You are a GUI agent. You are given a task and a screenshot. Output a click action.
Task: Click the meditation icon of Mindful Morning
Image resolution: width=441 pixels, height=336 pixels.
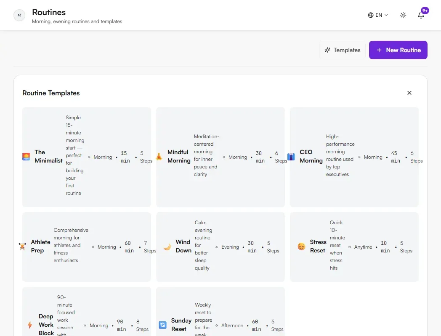coord(159,157)
